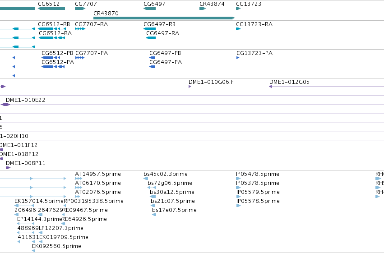Select the CG7707-RA transcript arrows
Viewport: 384px width, 253px height.
80,29
